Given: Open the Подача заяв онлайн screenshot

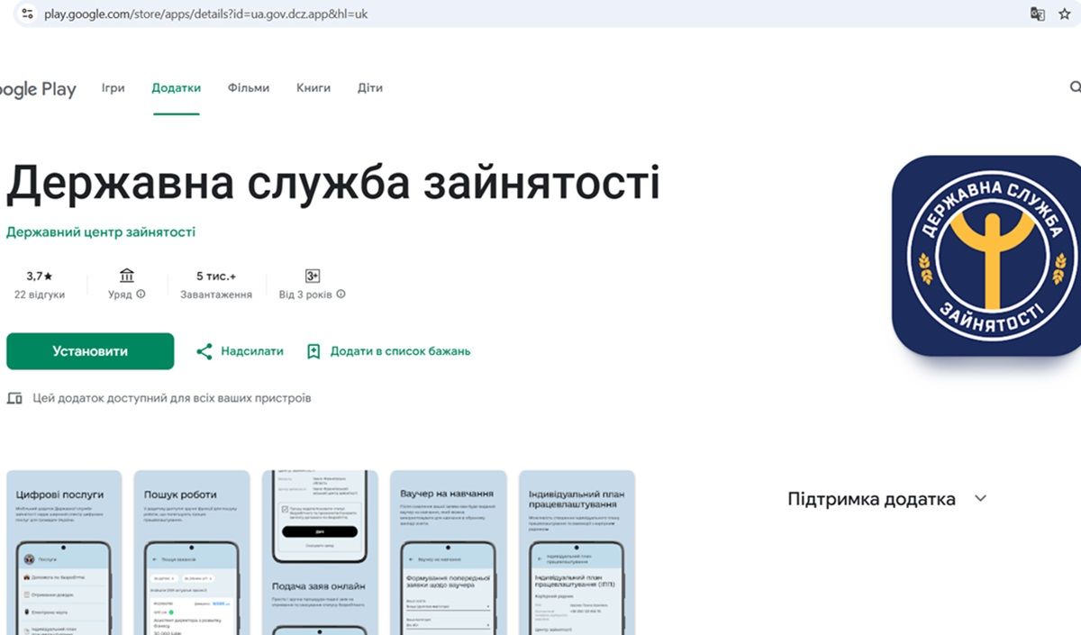Looking at the screenshot, I should (322, 554).
